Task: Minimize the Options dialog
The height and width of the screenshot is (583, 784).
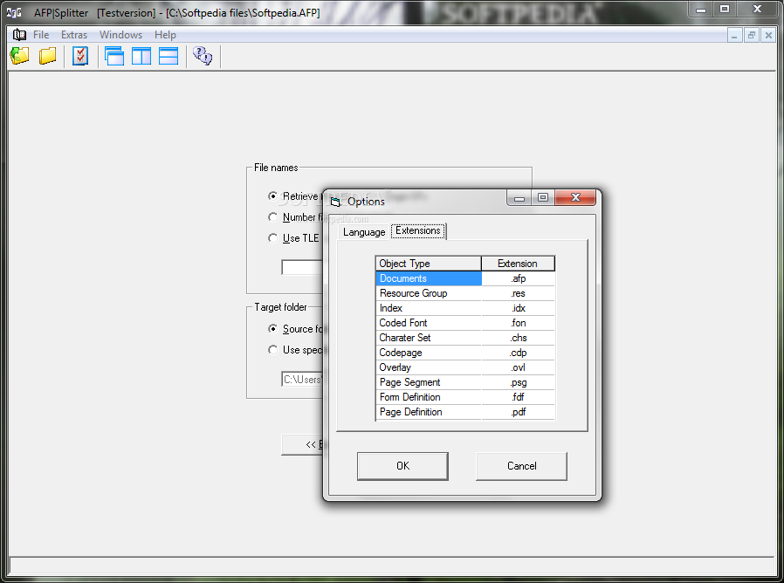Action: [x=519, y=197]
